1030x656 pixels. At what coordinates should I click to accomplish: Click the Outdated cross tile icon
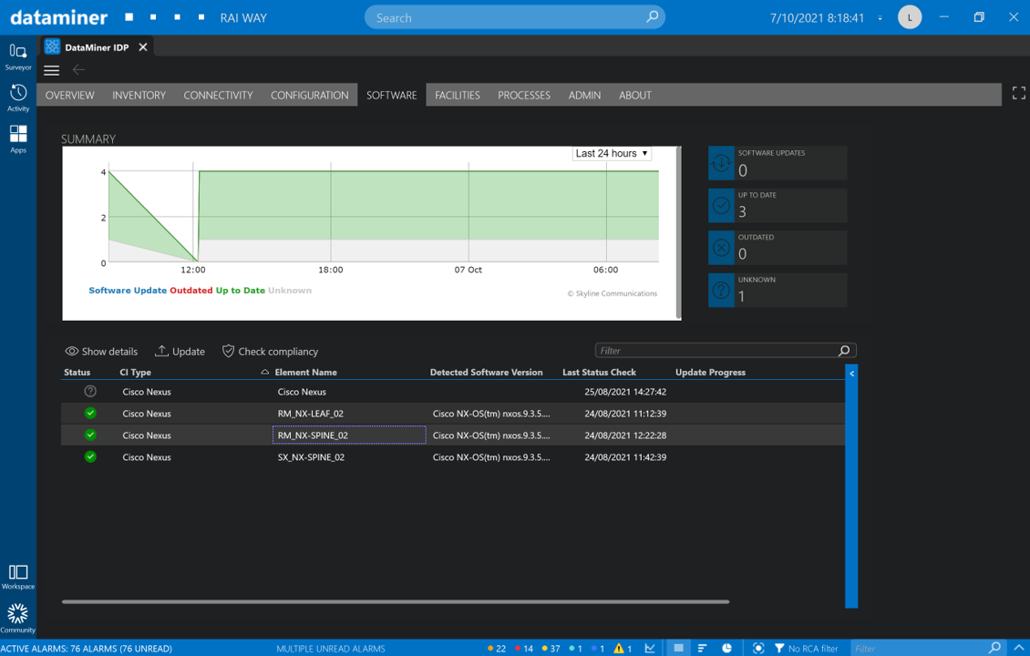click(721, 248)
